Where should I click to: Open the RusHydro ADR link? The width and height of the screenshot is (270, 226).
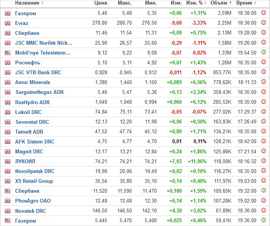32,103
